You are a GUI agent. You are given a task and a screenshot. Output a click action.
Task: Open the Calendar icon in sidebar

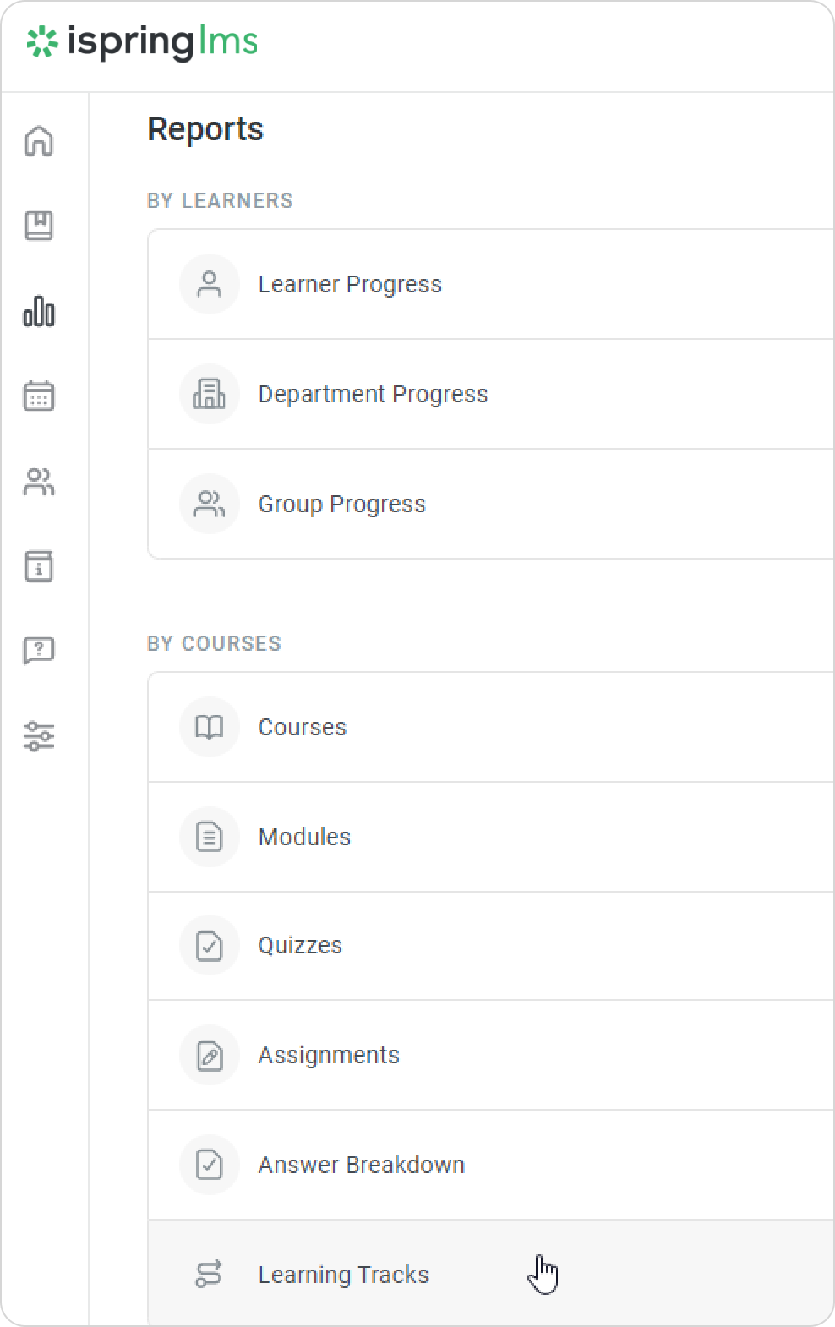click(39, 396)
